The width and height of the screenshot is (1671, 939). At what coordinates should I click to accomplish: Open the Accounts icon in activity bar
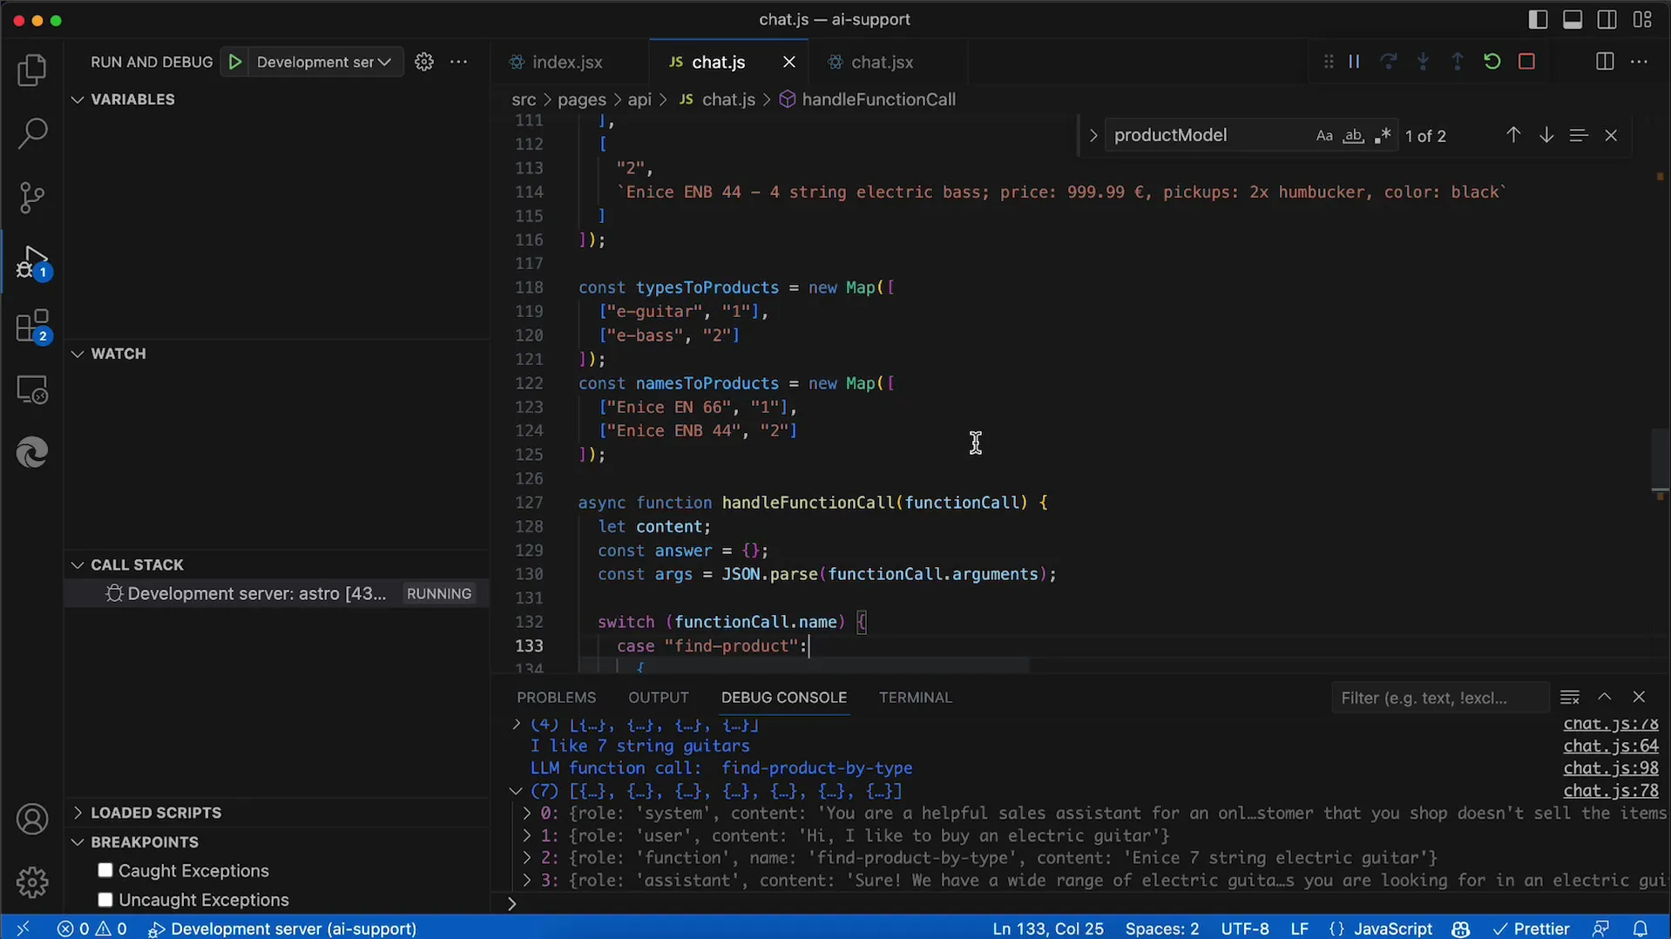(x=32, y=820)
